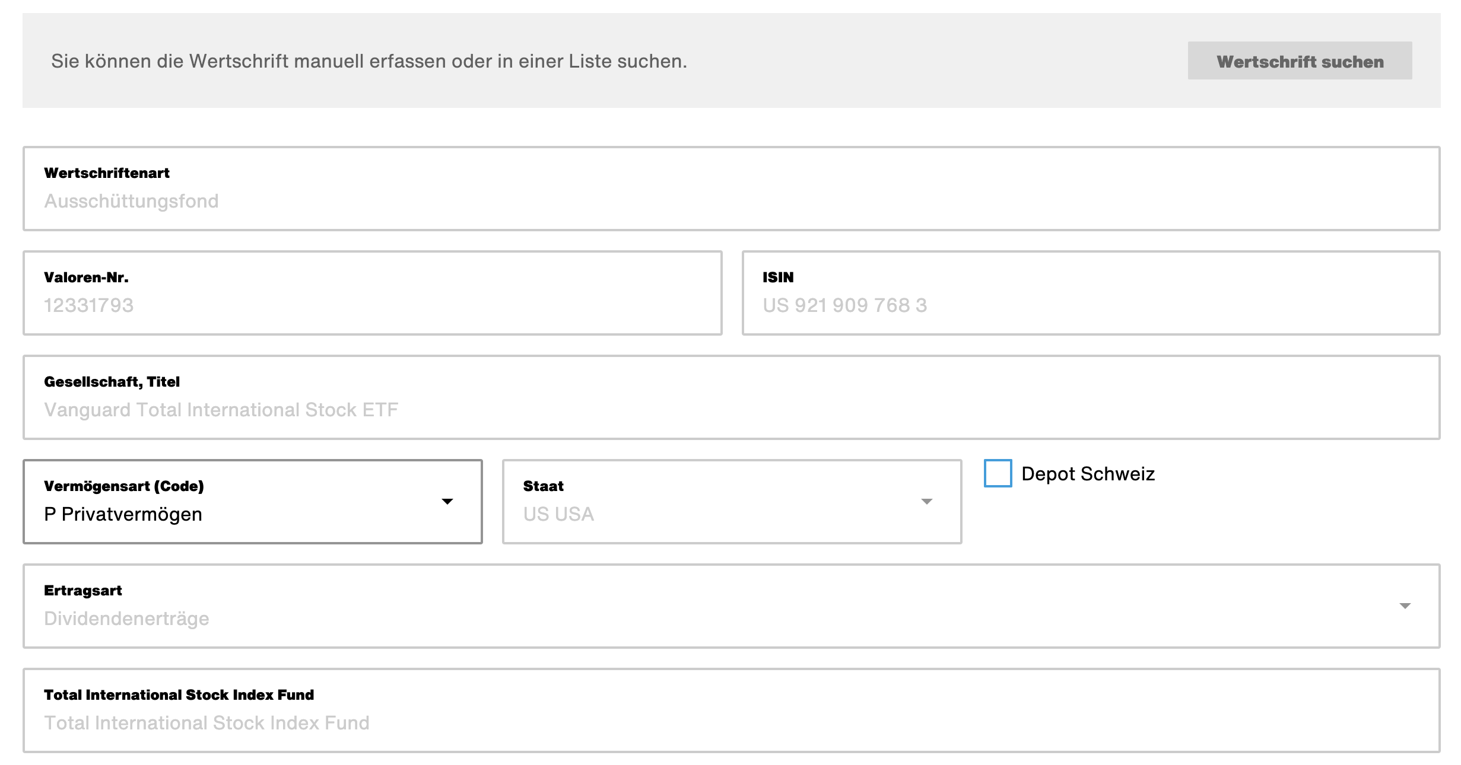Click the Ertragsart dropdown arrow icon
The width and height of the screenshot is (1461, 765).
[x=1405, y=606]
